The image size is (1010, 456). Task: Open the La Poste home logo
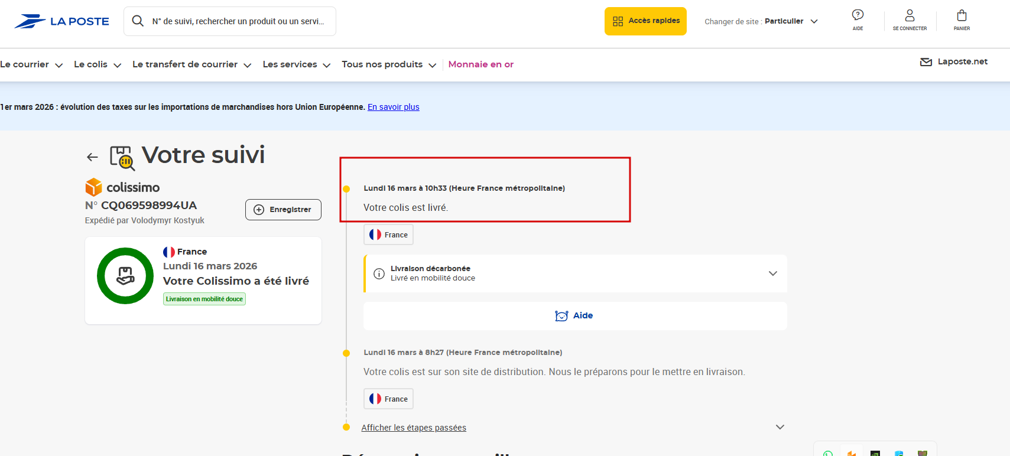click(61, 21)
